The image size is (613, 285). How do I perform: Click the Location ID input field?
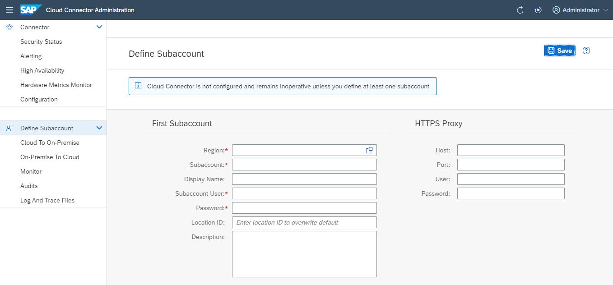(x=304, y=222)
